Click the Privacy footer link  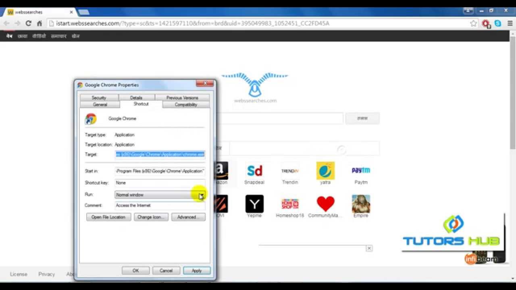(46, 274)
